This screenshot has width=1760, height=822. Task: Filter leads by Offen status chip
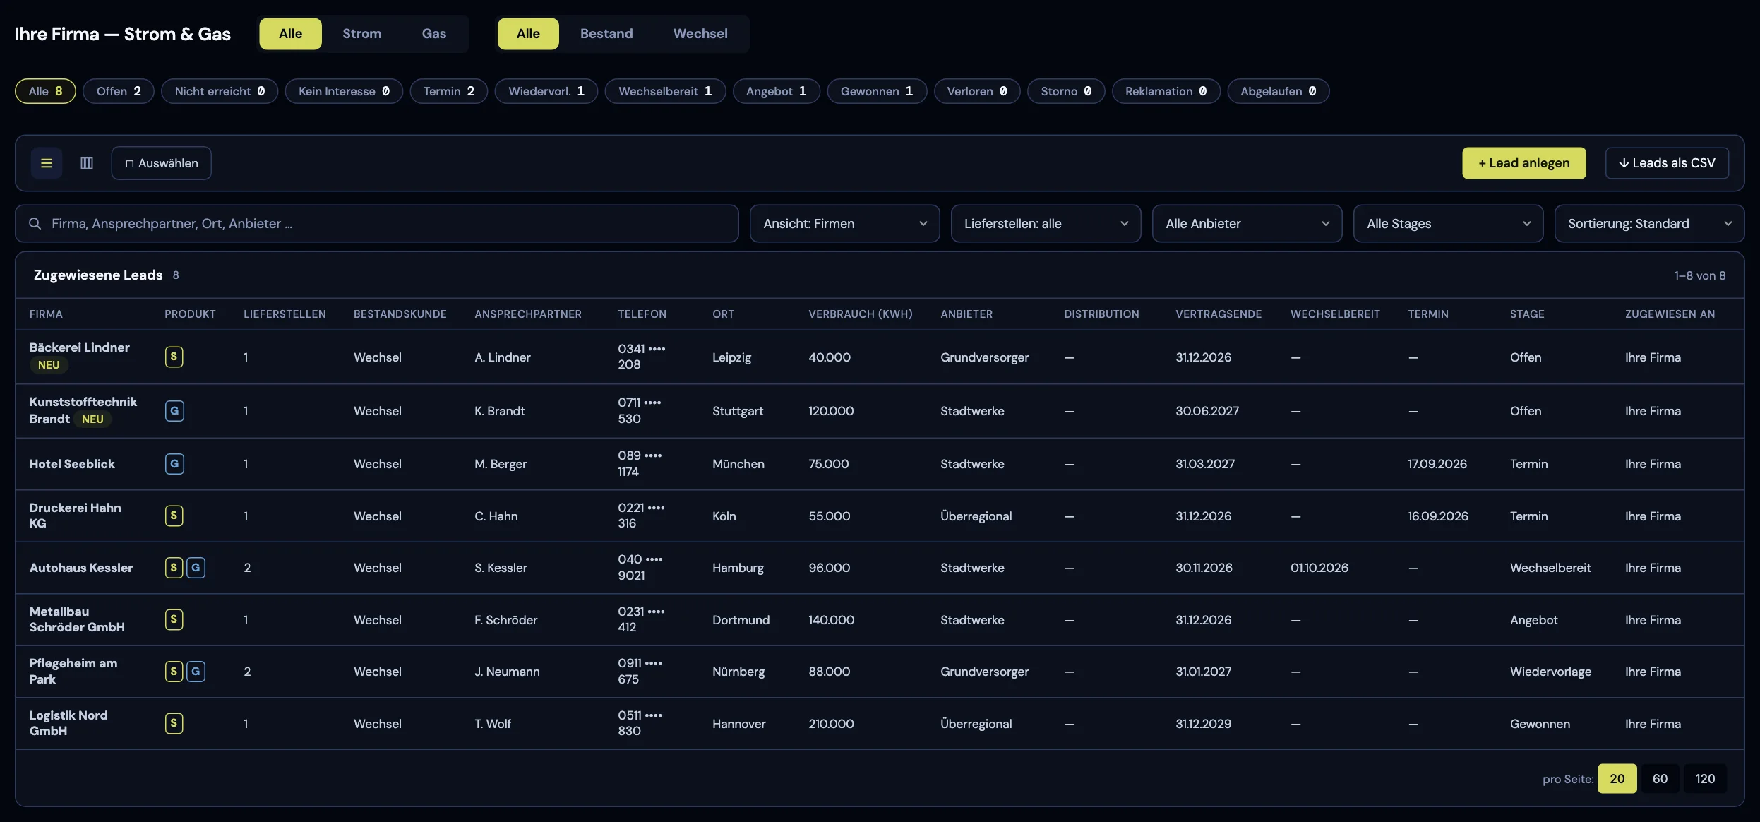click(119, 91)
